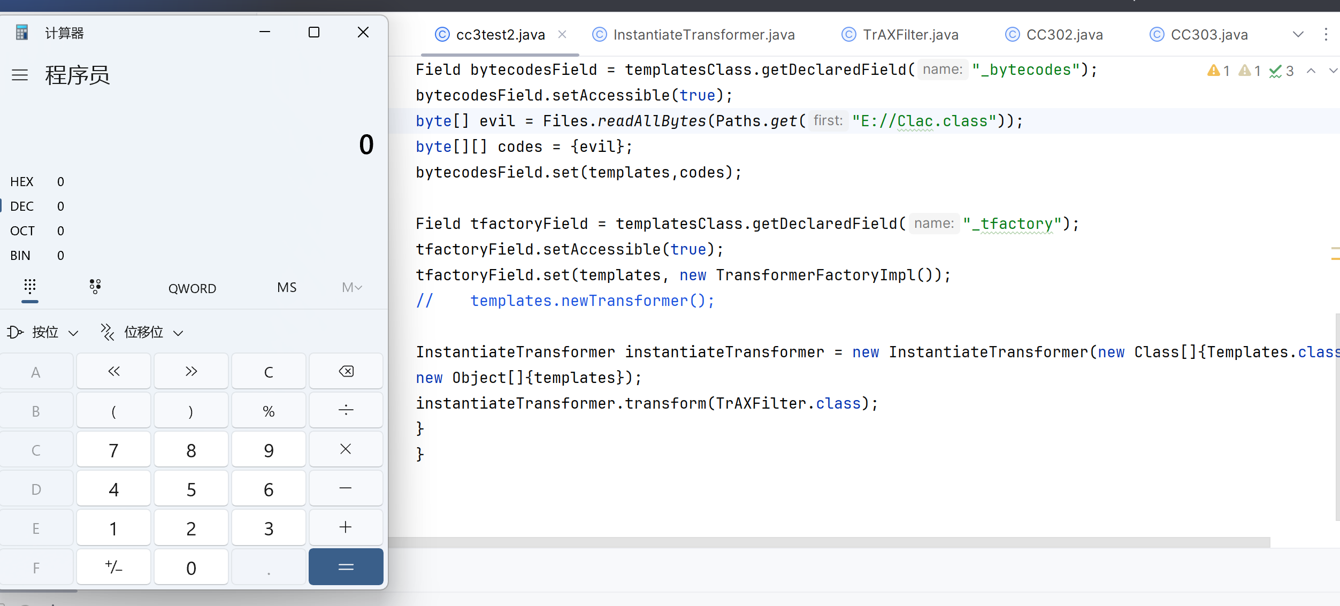Click the minus key

(346, 488)
